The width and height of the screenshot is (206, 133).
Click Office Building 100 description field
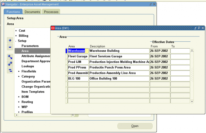(119, 78)
